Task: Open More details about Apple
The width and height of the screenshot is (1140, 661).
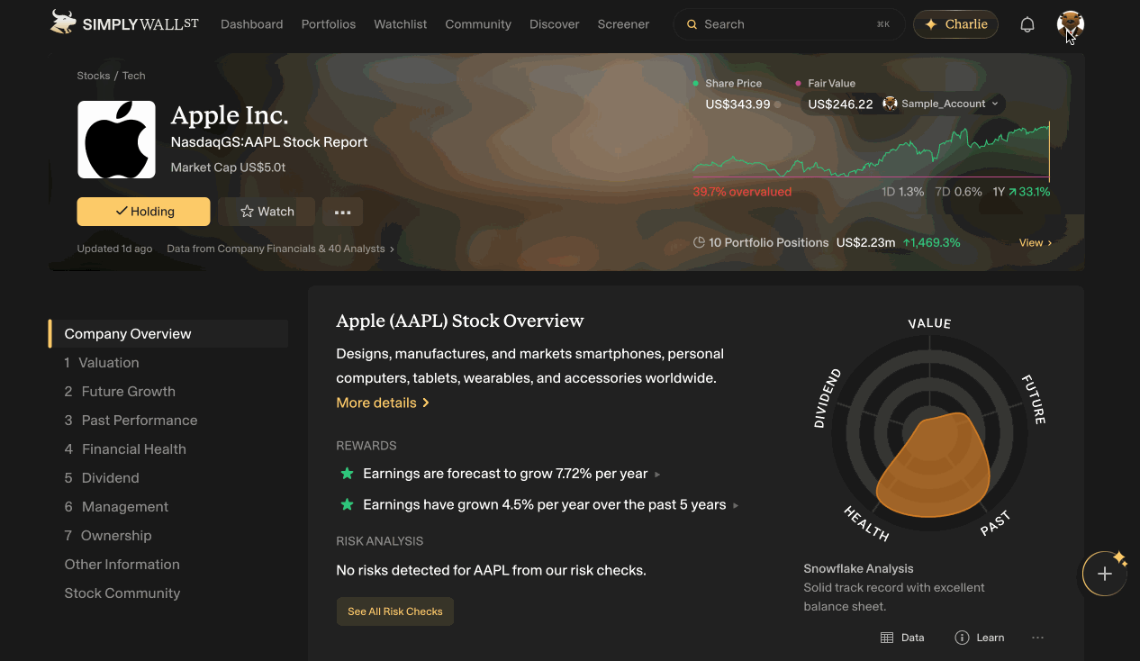Action: pyautogui.click(x=383, y=403)
